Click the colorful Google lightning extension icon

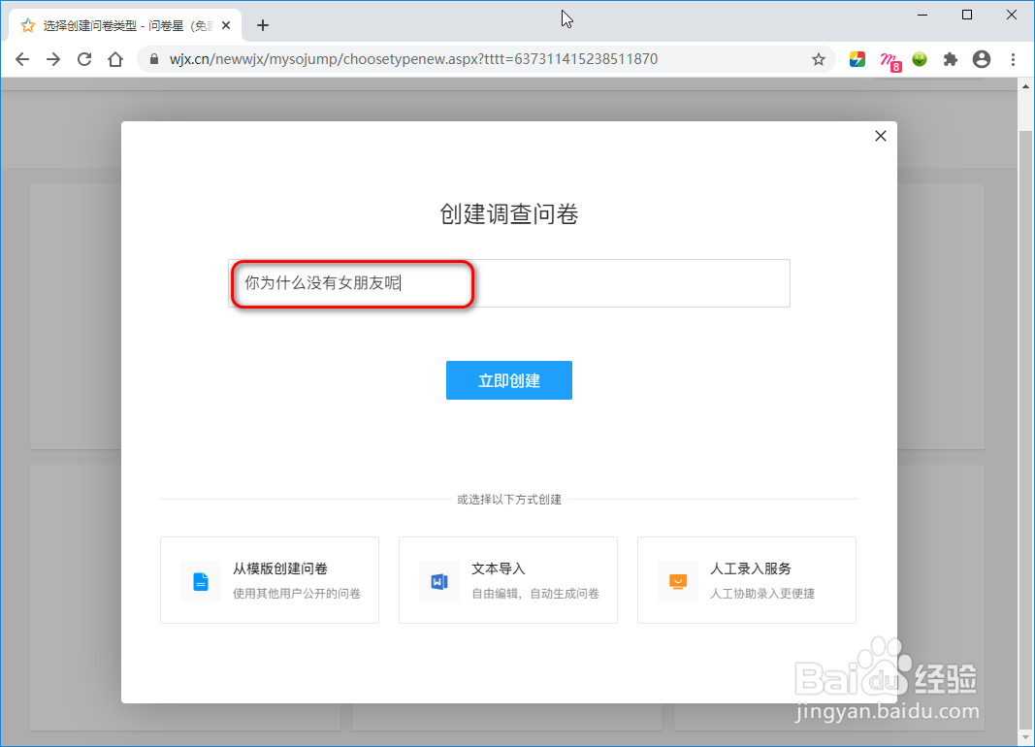(x=857, y=59)
